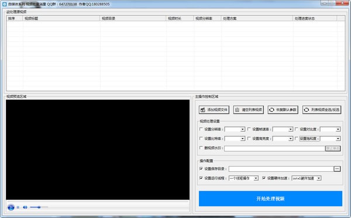The width and height of the screenshot is (351, 218).
Task: Play the video in the preview player
Action: tap(11, 208)
